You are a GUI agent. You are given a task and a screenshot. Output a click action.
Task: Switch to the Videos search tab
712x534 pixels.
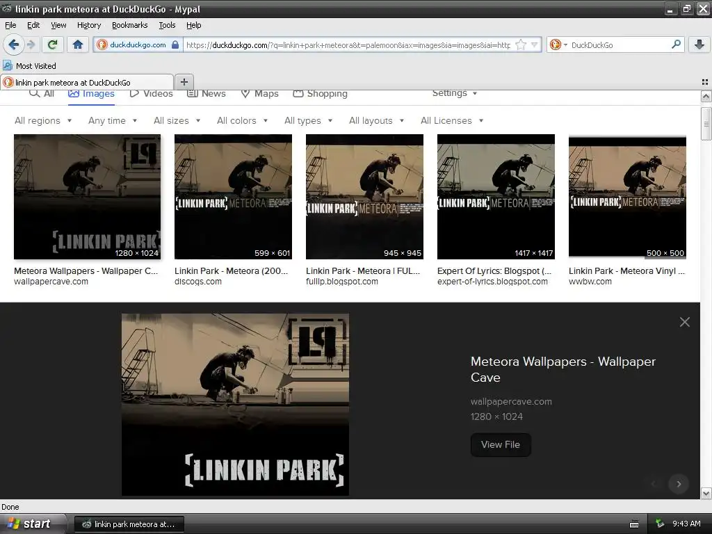[151, 94]
